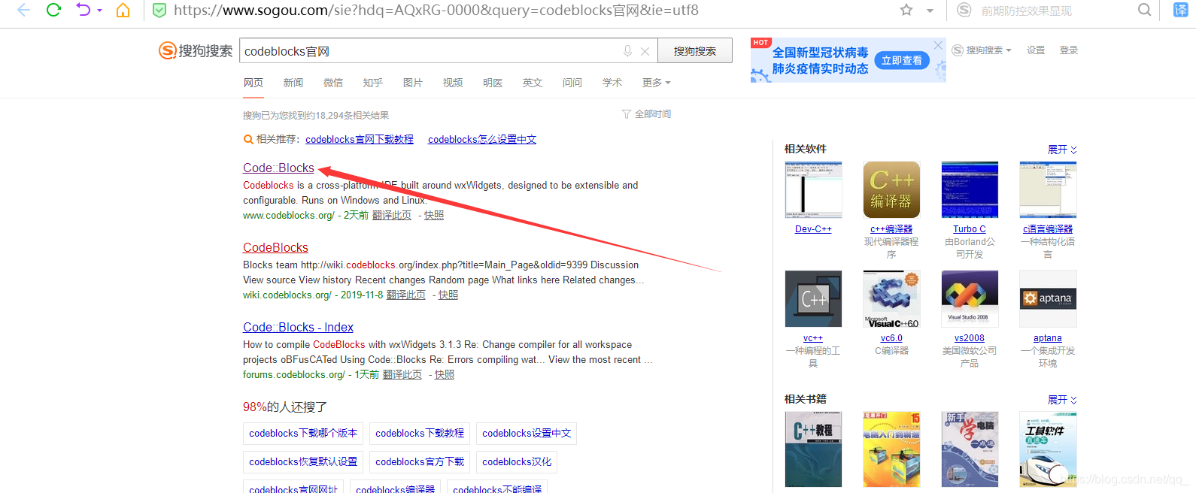Open the dropdown arrow beside the star

point(930,11)
